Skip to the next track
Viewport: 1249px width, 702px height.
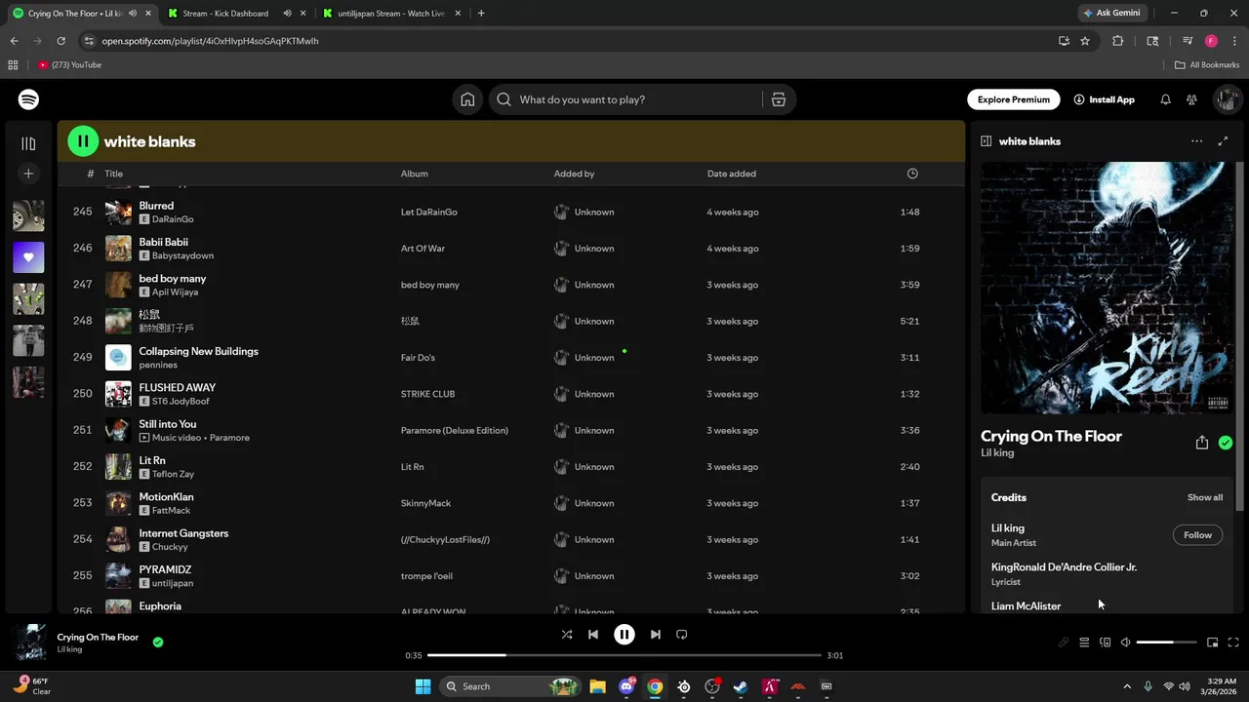click(656, 634)
